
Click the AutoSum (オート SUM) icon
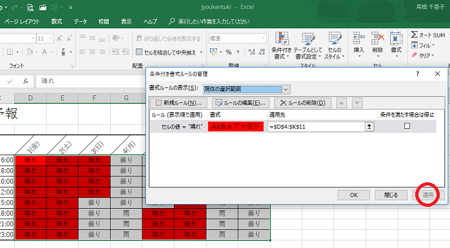coord(414,35)
